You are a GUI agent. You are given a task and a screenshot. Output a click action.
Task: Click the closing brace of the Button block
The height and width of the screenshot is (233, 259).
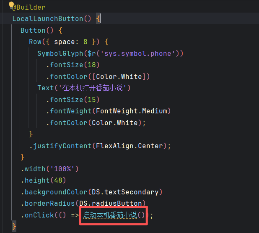(23, 157)
